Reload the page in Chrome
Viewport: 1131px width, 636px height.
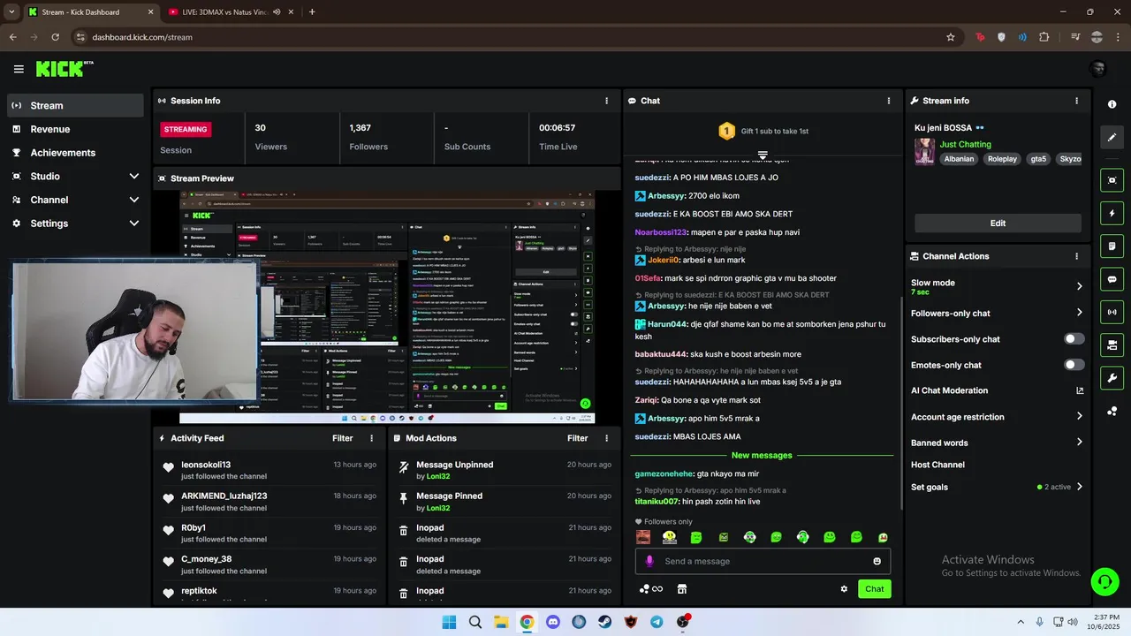pyautogui.click(x=55, y=37)
